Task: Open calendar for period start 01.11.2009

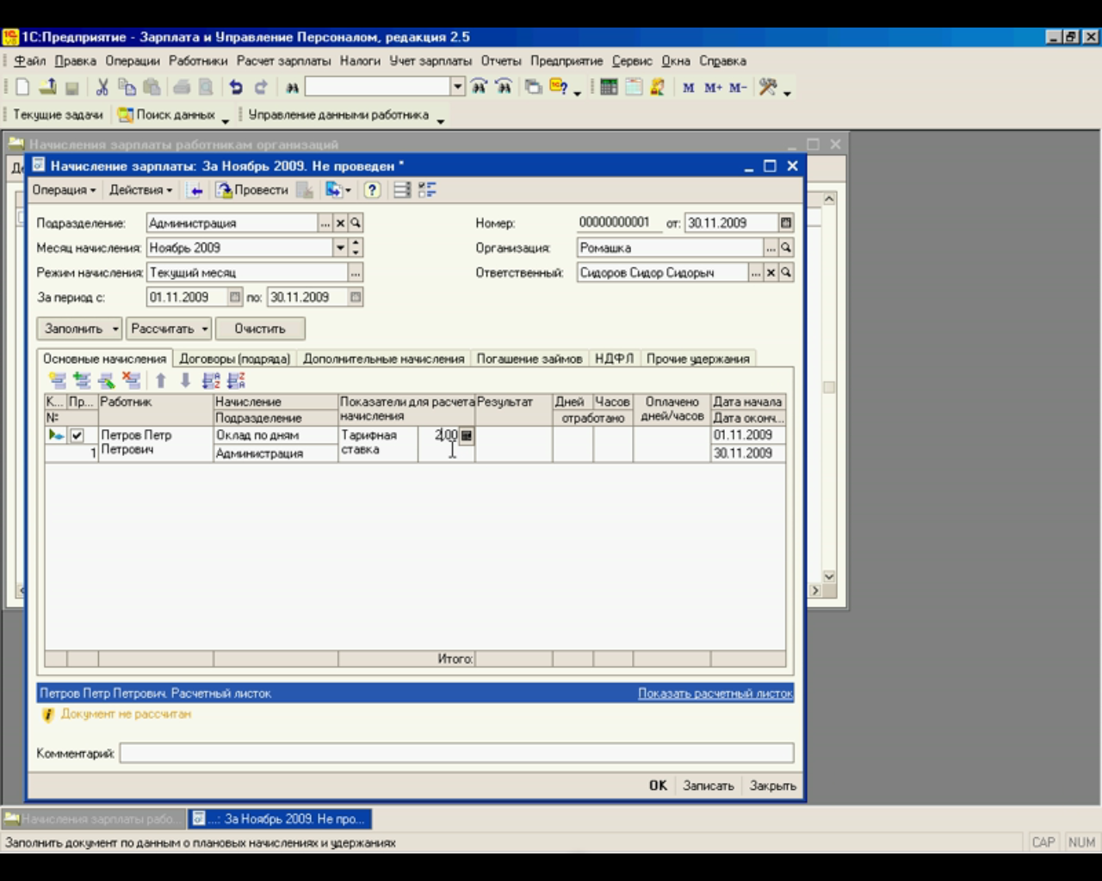Action: coord(235,297)
